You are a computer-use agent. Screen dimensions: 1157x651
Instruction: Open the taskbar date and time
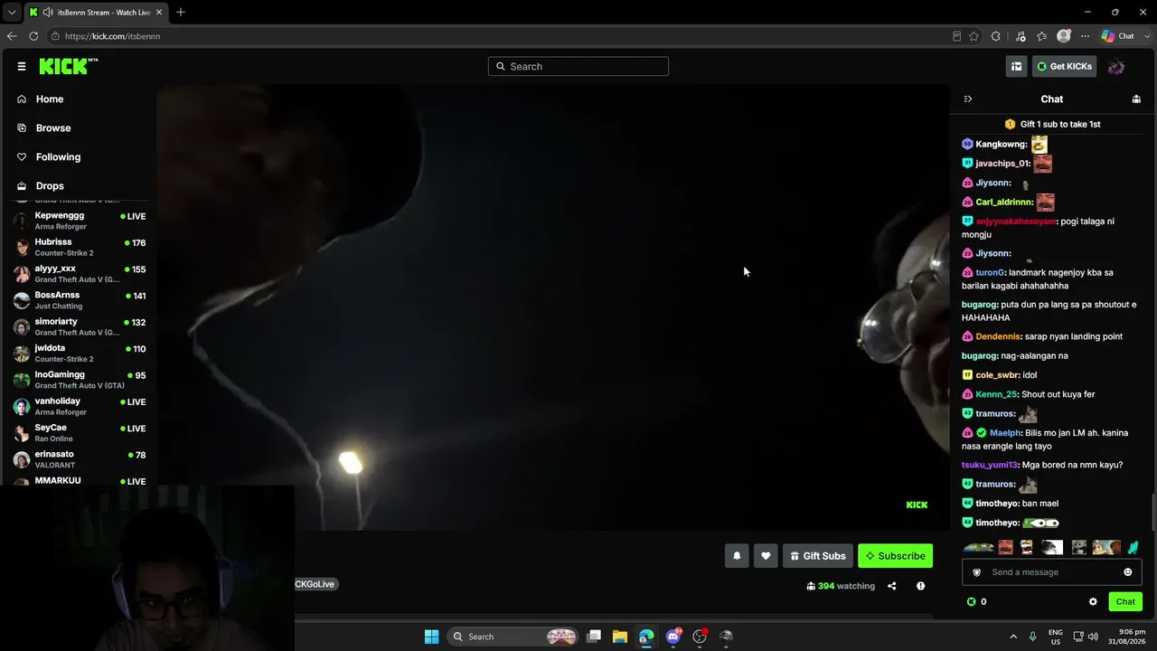tap(1125, 637)
